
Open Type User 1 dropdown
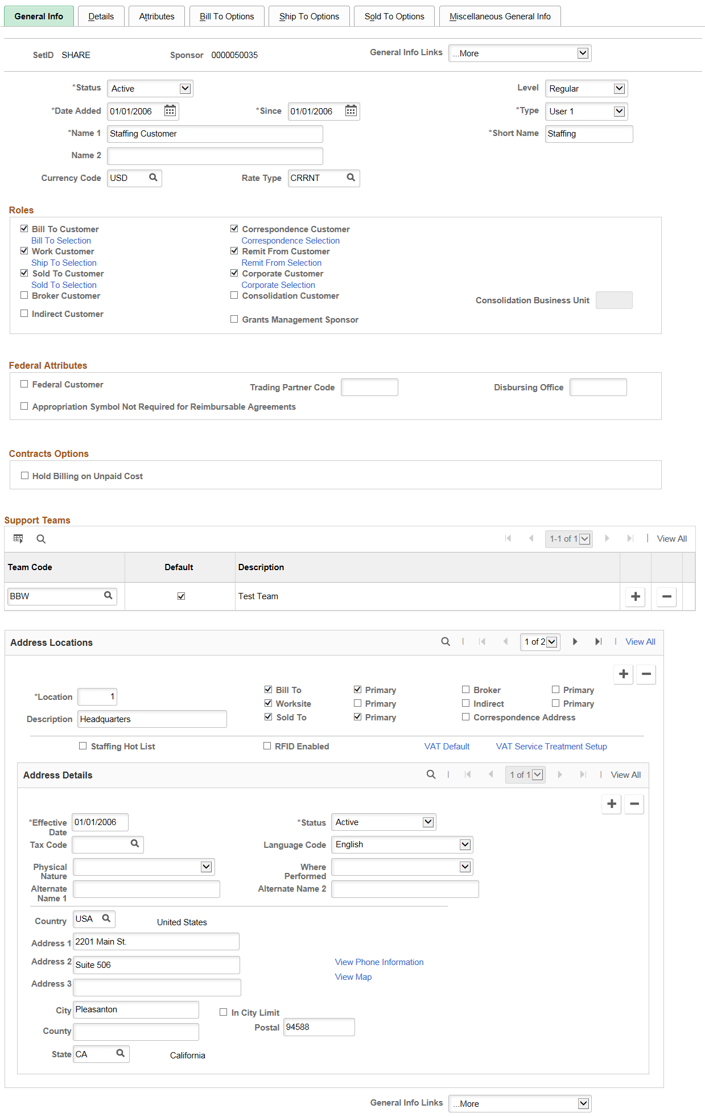tap(586, 111)
